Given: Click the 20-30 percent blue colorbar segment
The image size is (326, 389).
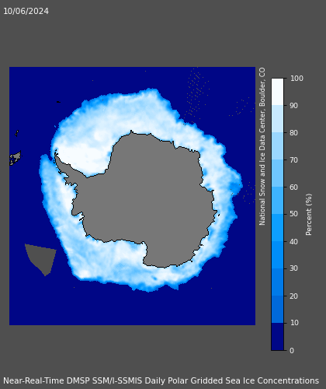Looking at the screenshot, I should coord(278,282).
